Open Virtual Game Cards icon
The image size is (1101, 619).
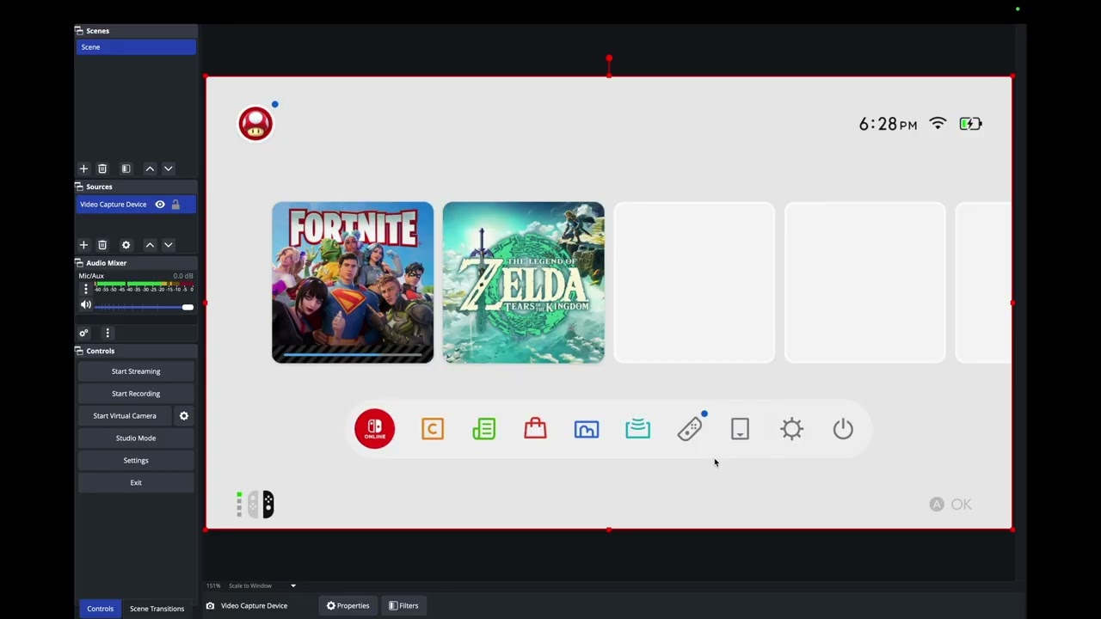741,429
